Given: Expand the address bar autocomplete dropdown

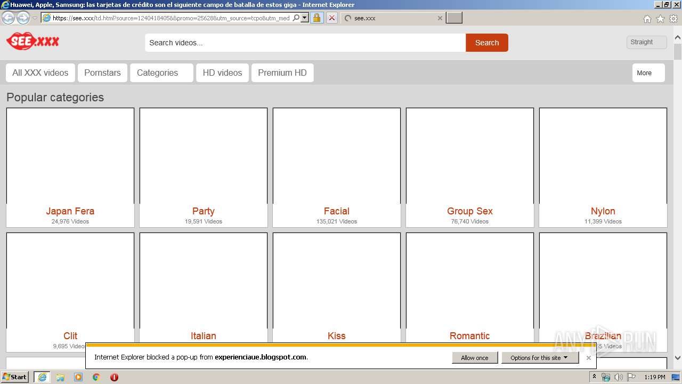Looking at the screenshot, I should pos(305,18).
